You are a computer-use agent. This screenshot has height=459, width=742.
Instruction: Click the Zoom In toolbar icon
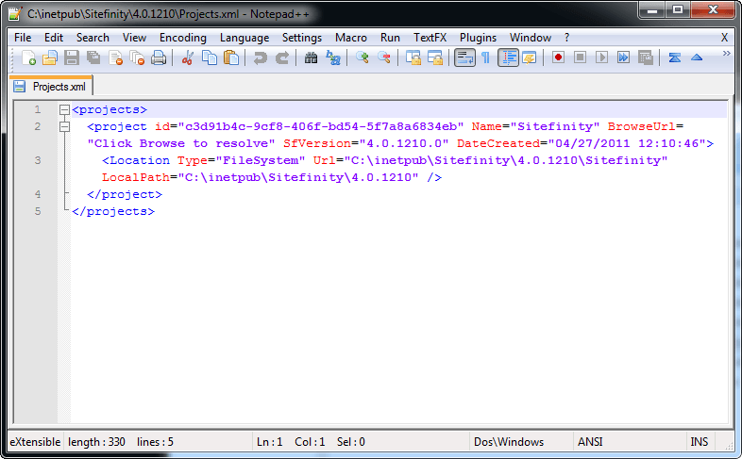pos(363,58)
